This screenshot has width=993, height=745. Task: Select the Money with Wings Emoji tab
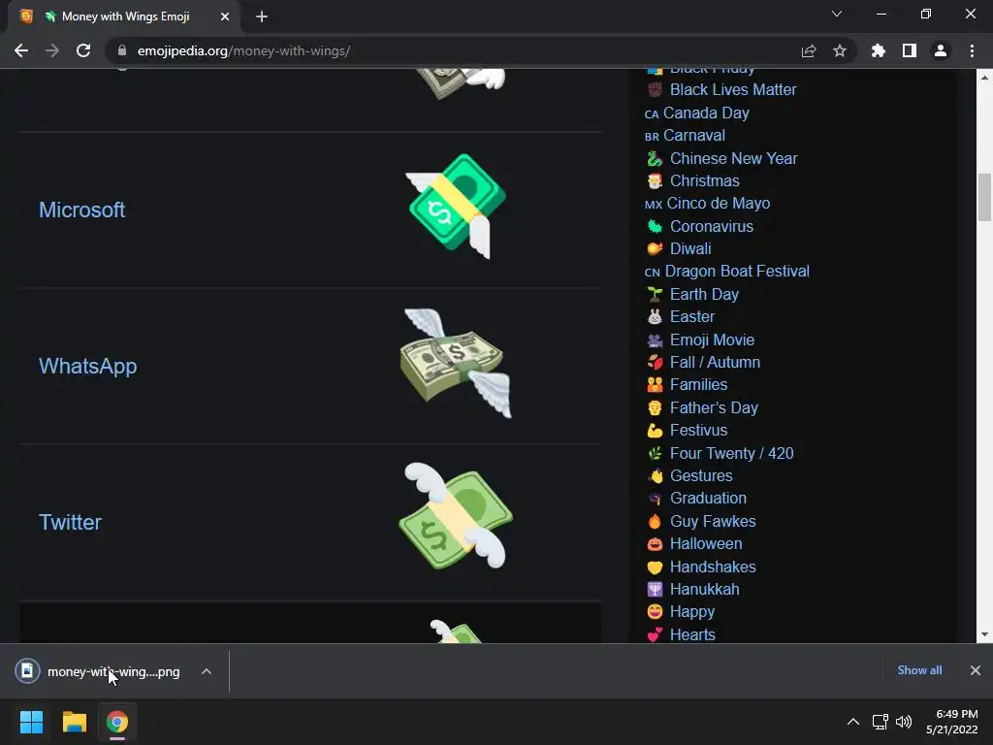click(125, 16)
